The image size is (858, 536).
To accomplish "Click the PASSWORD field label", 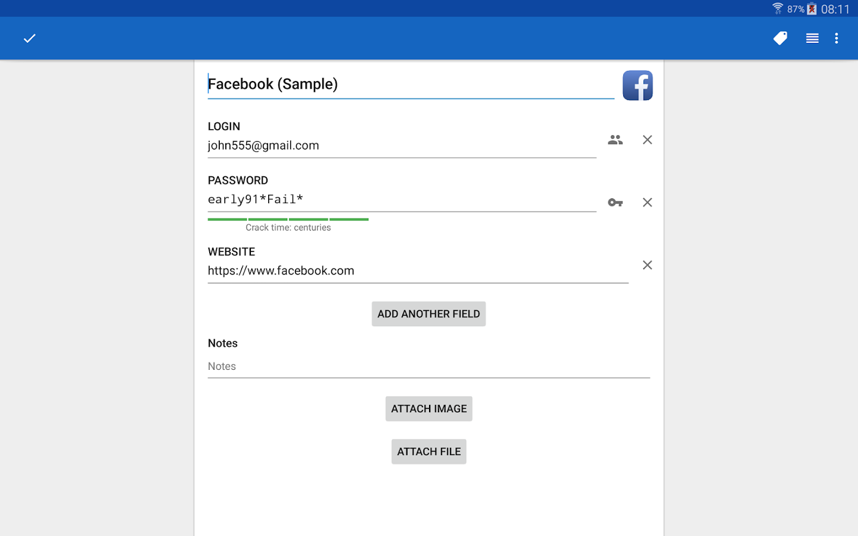I will [238, 180].
